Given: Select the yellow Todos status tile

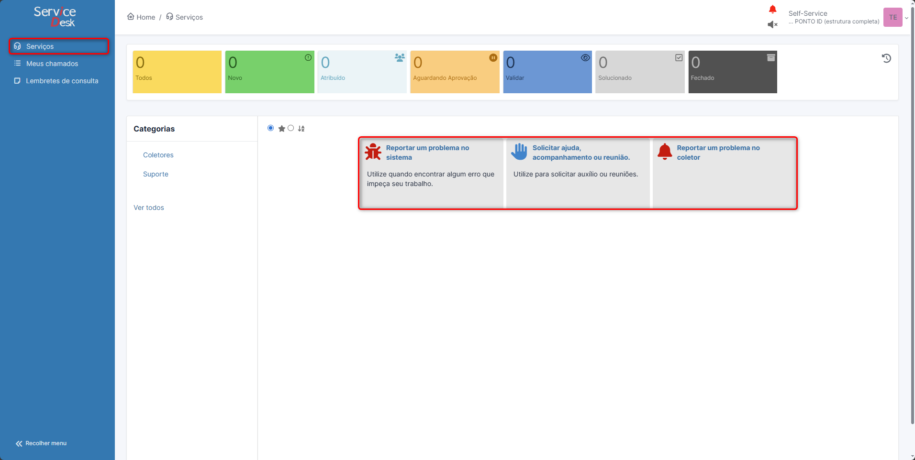Looking at the screenshot, I should (177, 72).
